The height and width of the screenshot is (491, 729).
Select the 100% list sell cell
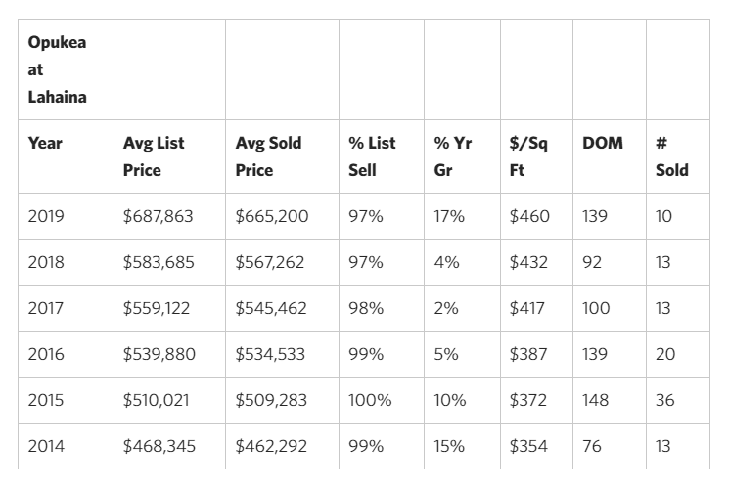point(370,400)
